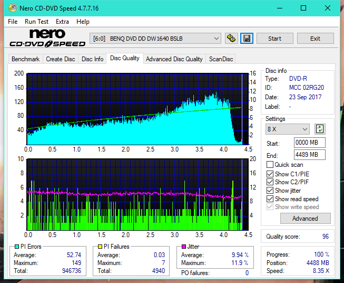
Task: Click PI Failures total 4940
Action: [x=159, y=271]
